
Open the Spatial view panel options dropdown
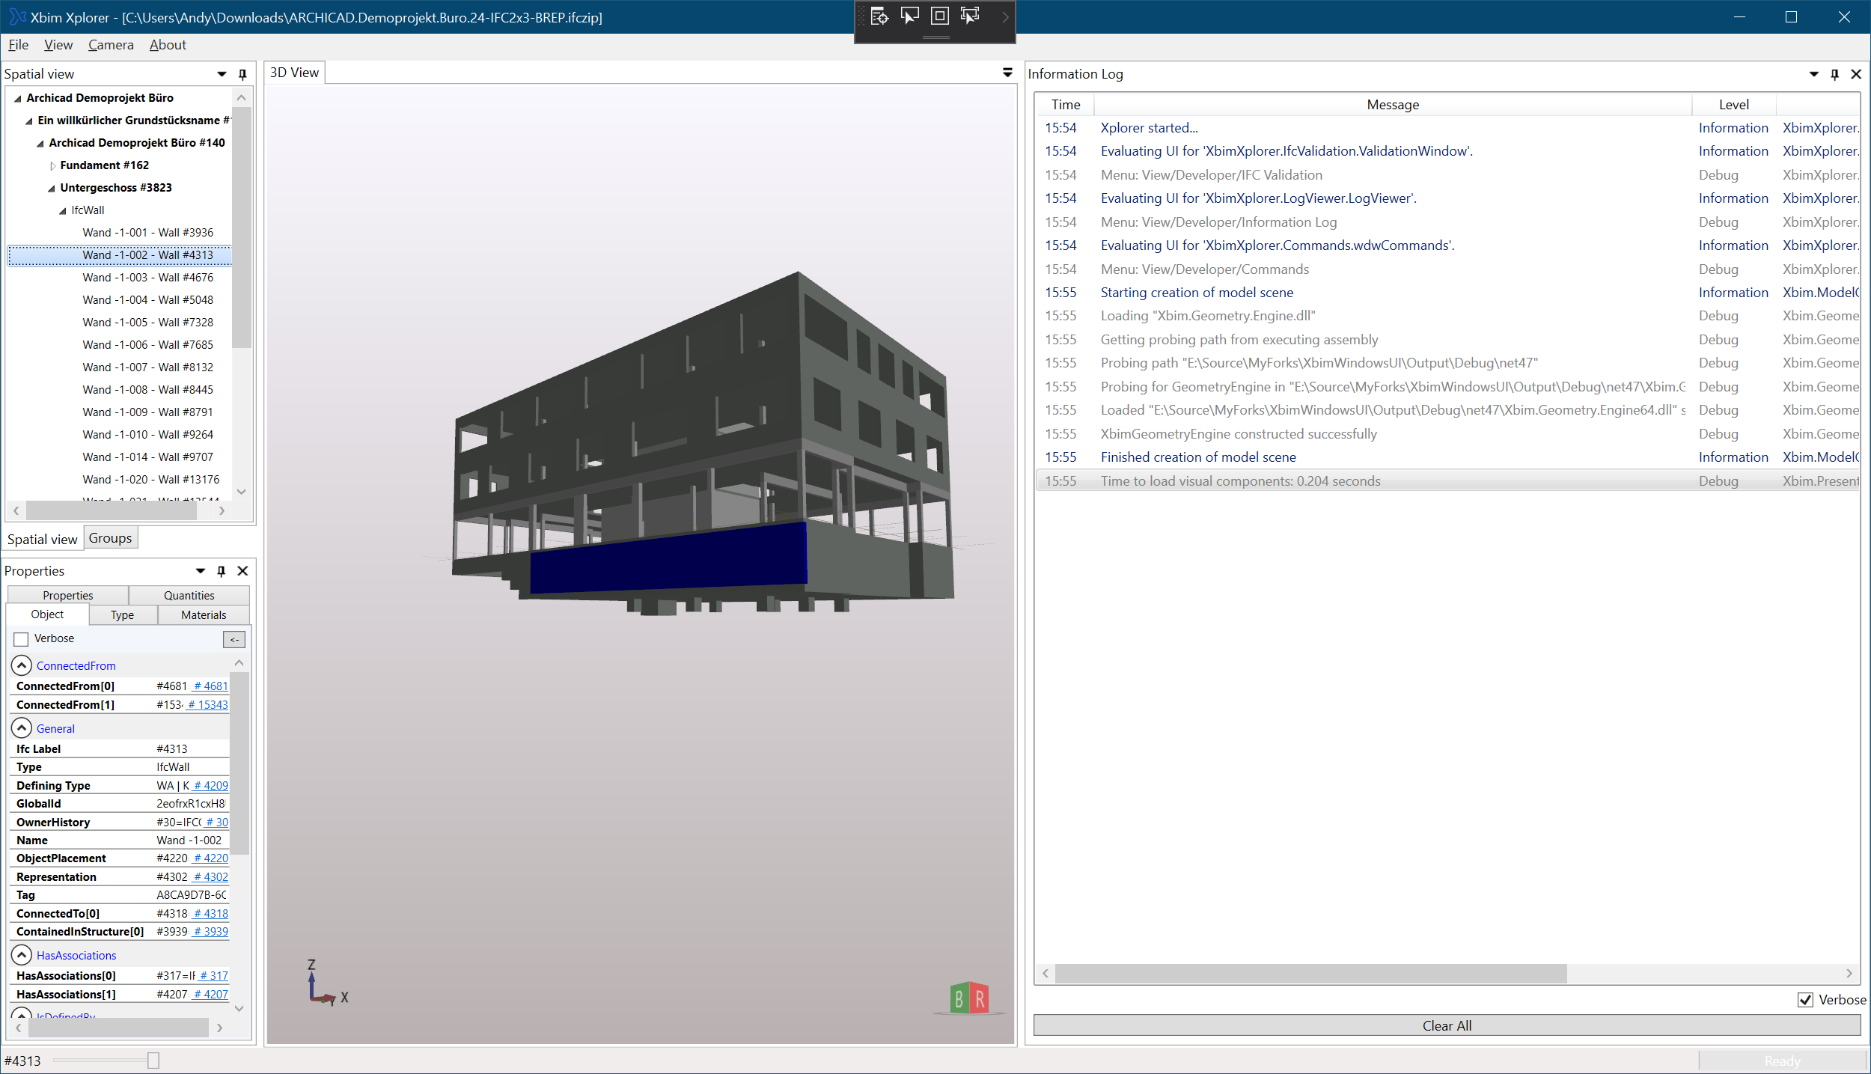[222, 74]
